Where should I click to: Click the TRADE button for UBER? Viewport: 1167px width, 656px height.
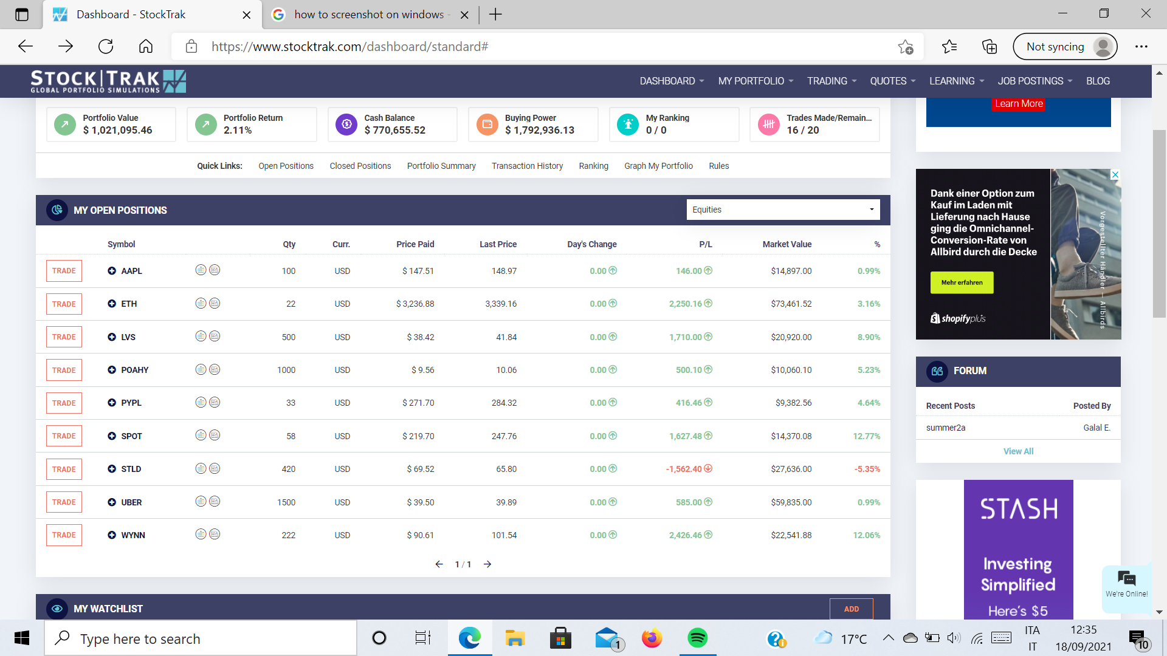point(64,502)
